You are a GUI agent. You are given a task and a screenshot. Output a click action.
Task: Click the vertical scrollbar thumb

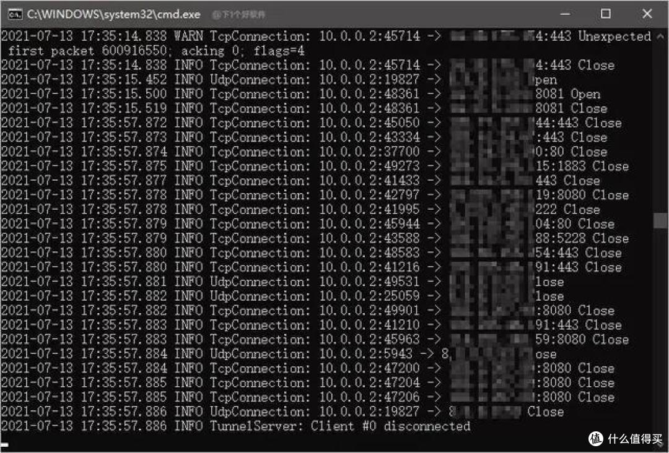[660, 220]
